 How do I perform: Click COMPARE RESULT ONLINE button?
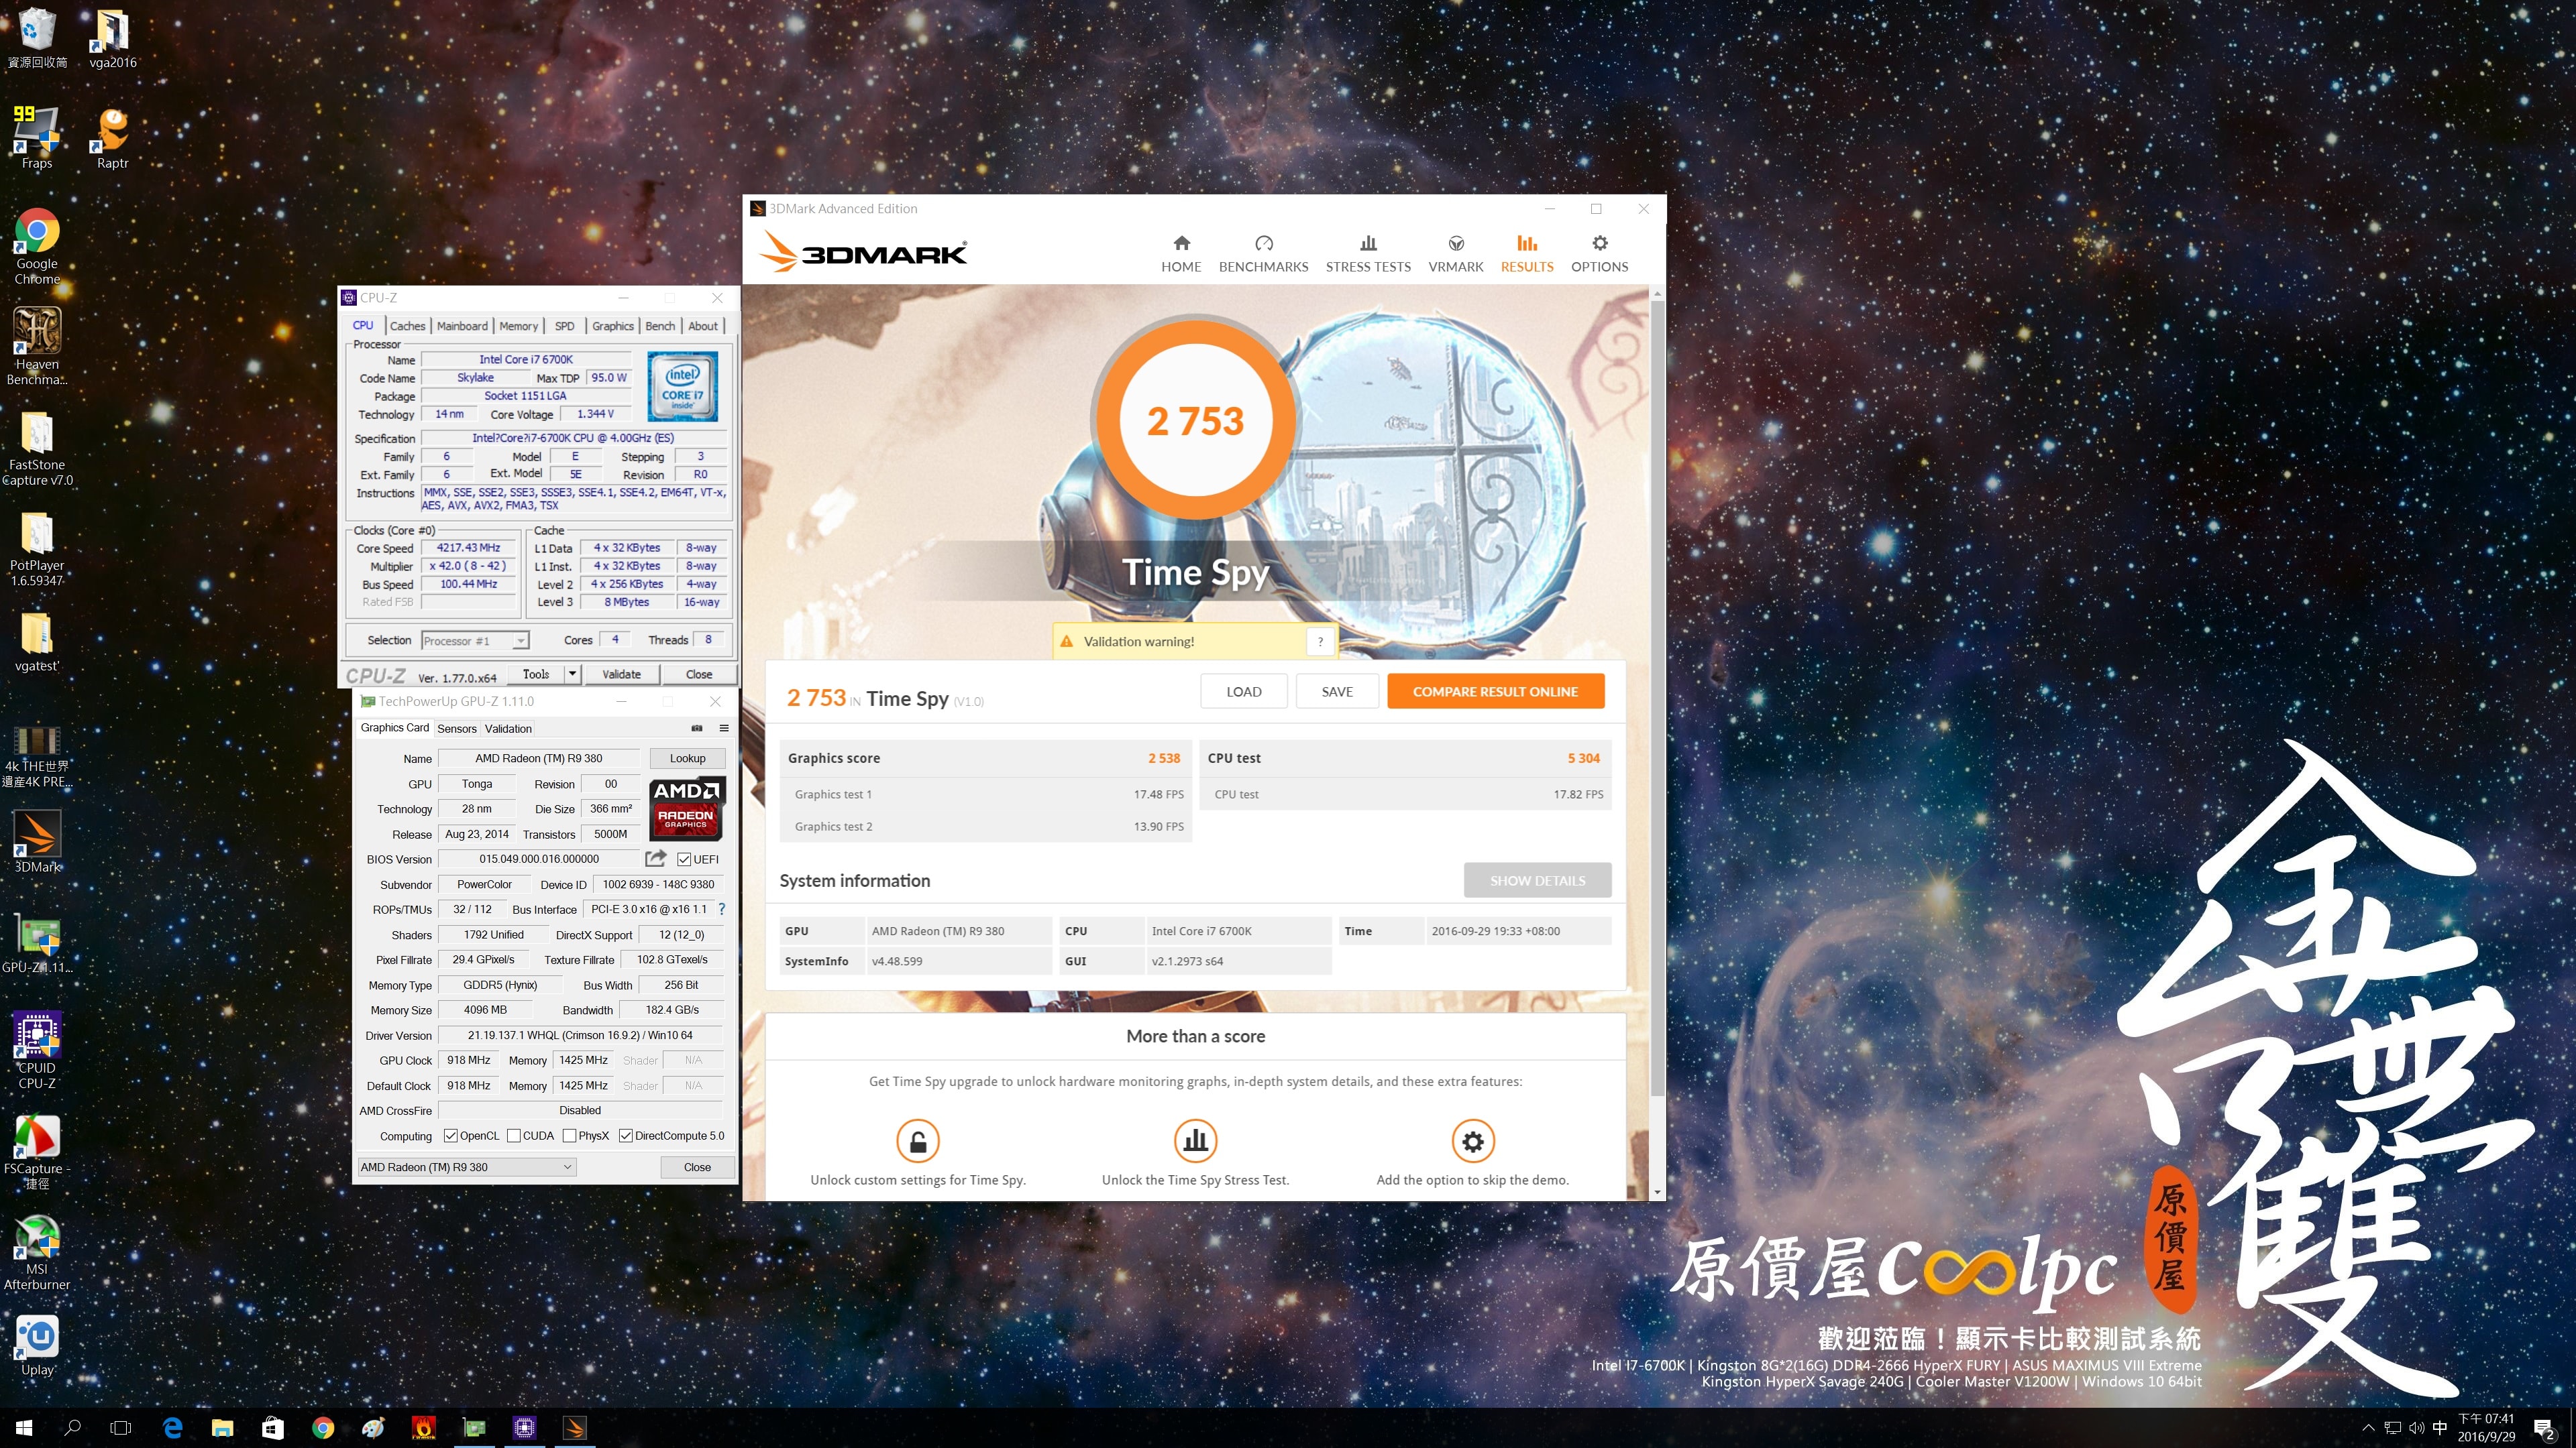pos(1495,692)
